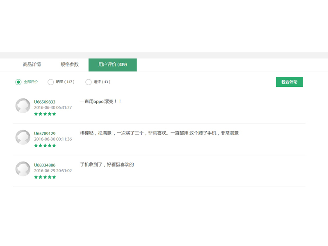Image resolution: width=328 pixels, height=246 pixels.
Task: Click review text 一直用oppo.漂亮！！
Action: click(x=100, y=102)
